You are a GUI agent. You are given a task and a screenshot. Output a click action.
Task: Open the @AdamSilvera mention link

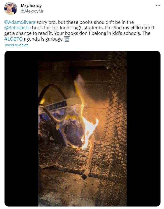[20, 22]
